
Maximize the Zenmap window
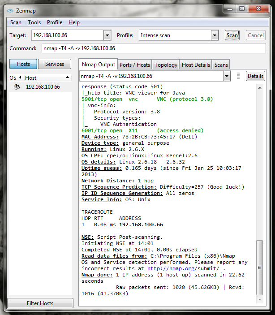pos(242,9)
